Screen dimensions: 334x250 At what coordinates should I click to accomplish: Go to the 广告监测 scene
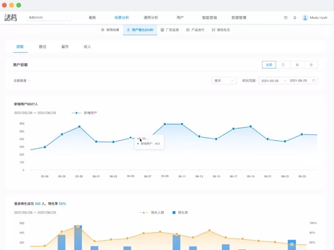170,30
